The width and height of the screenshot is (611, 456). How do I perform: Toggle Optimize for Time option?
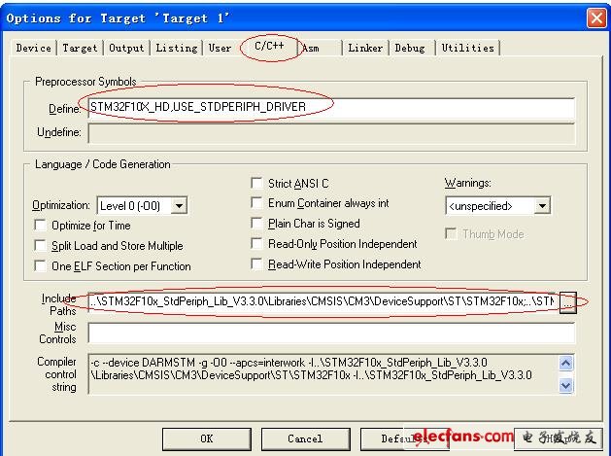pos(40,226)
